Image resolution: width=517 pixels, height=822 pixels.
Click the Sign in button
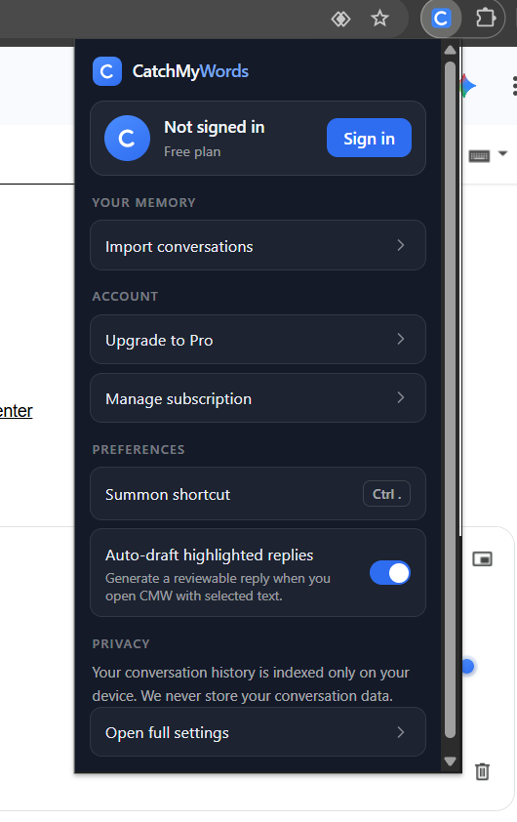coord(370,138)
